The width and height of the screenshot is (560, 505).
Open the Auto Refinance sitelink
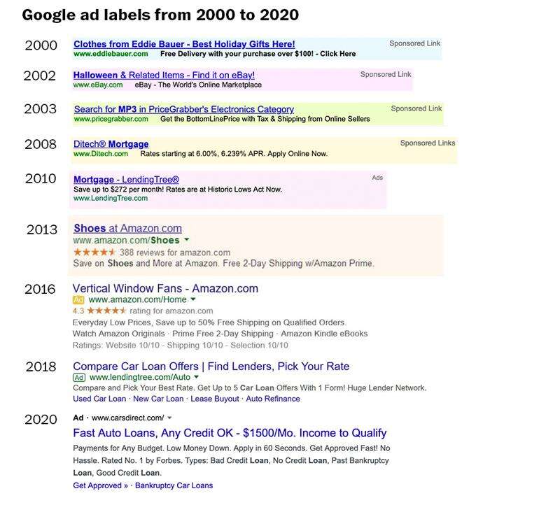pos(273,399)
